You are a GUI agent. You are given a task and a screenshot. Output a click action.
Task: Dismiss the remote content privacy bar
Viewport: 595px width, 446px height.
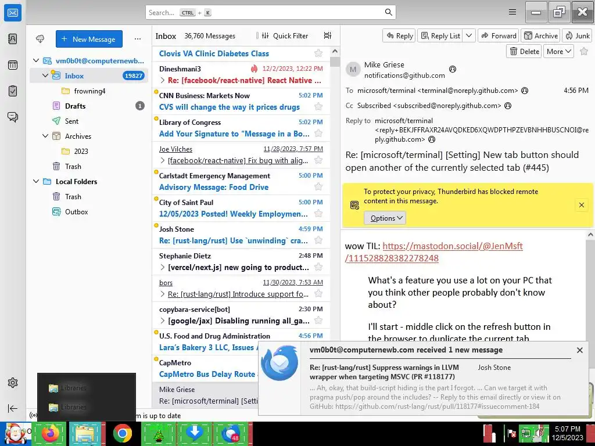581,205
